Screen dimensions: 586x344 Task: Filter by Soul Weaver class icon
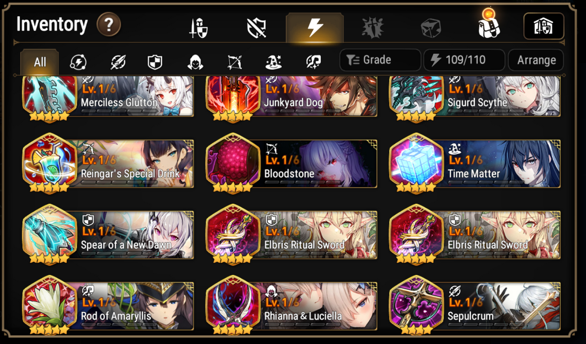[313, 62]
